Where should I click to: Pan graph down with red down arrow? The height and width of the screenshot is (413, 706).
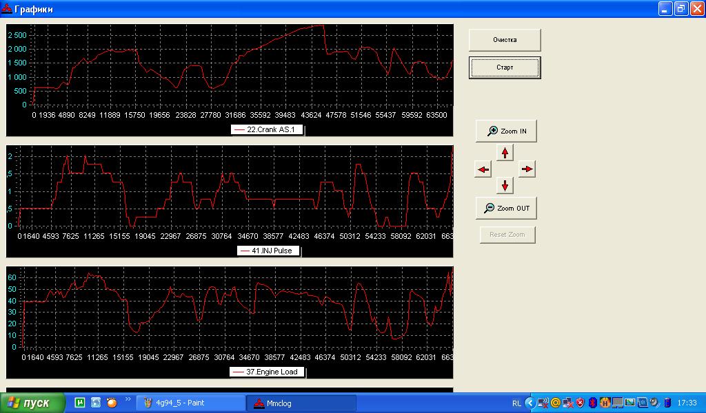tap(505, 186)
